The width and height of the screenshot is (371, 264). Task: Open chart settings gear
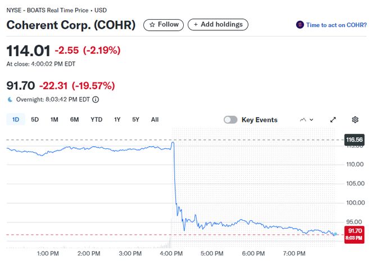[x=355, y=120]
